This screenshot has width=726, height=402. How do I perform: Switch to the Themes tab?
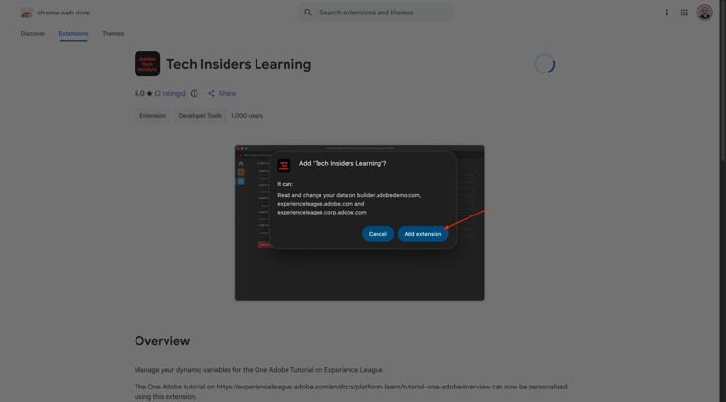click(113, 33)
